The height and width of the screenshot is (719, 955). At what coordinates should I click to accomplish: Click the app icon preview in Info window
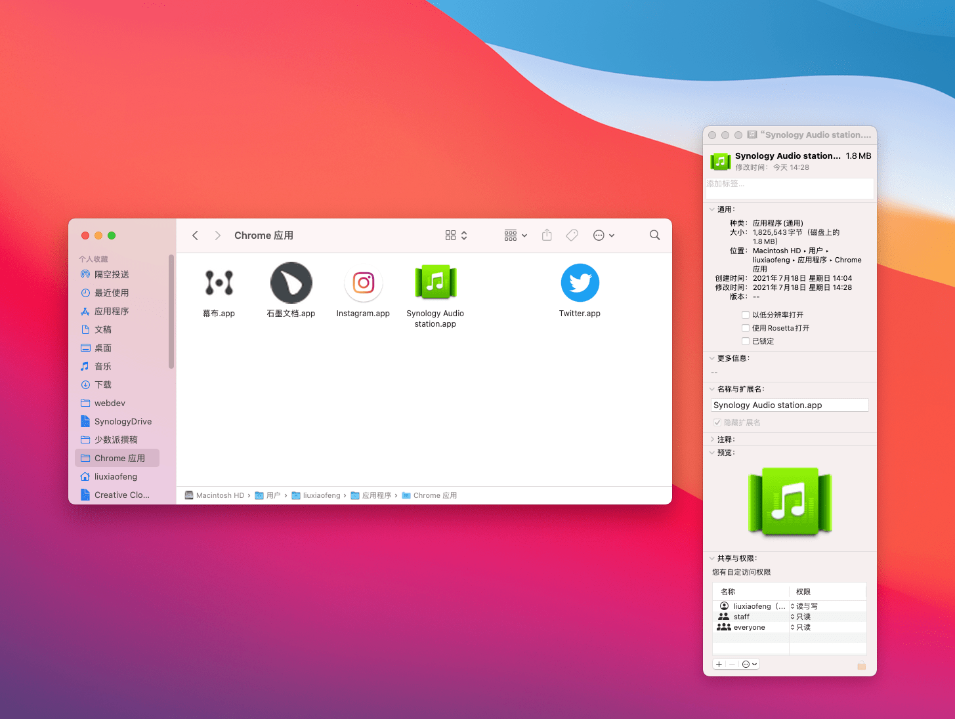pyautogui.click(x=790, y=502)
